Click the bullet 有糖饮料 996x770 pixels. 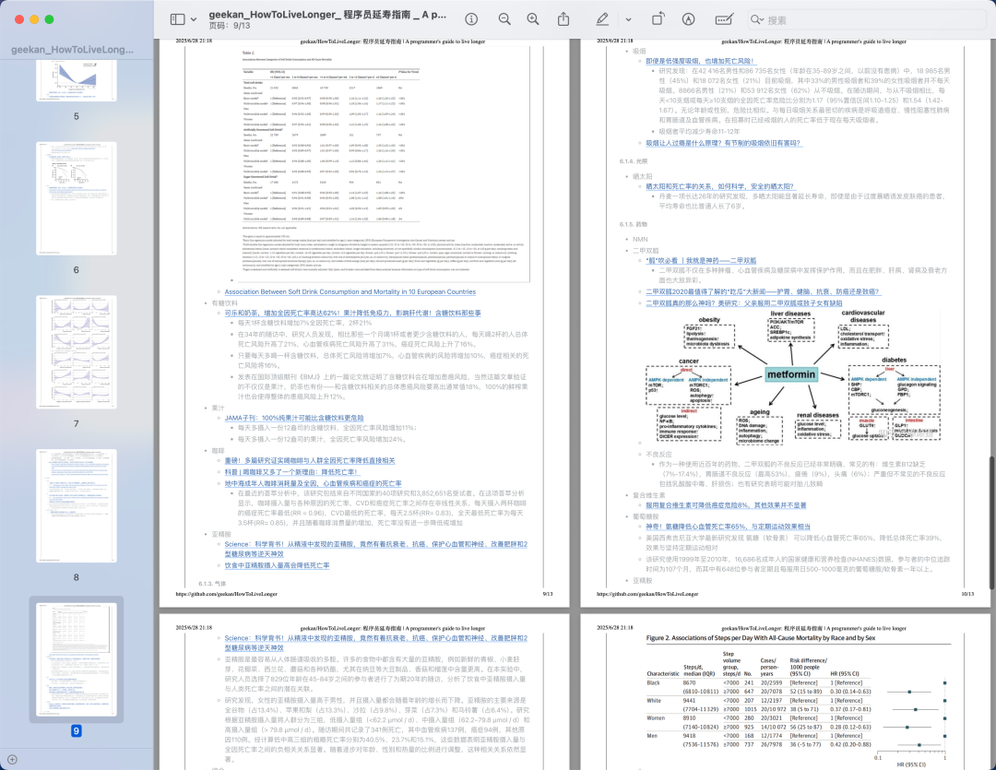pyautogui.click(x=225, y=303)
